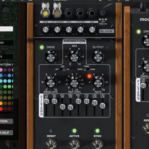Toggle the LFO OFF/ON switch
Viewport: 149px width, 149px height.
(x=63, y=69)
